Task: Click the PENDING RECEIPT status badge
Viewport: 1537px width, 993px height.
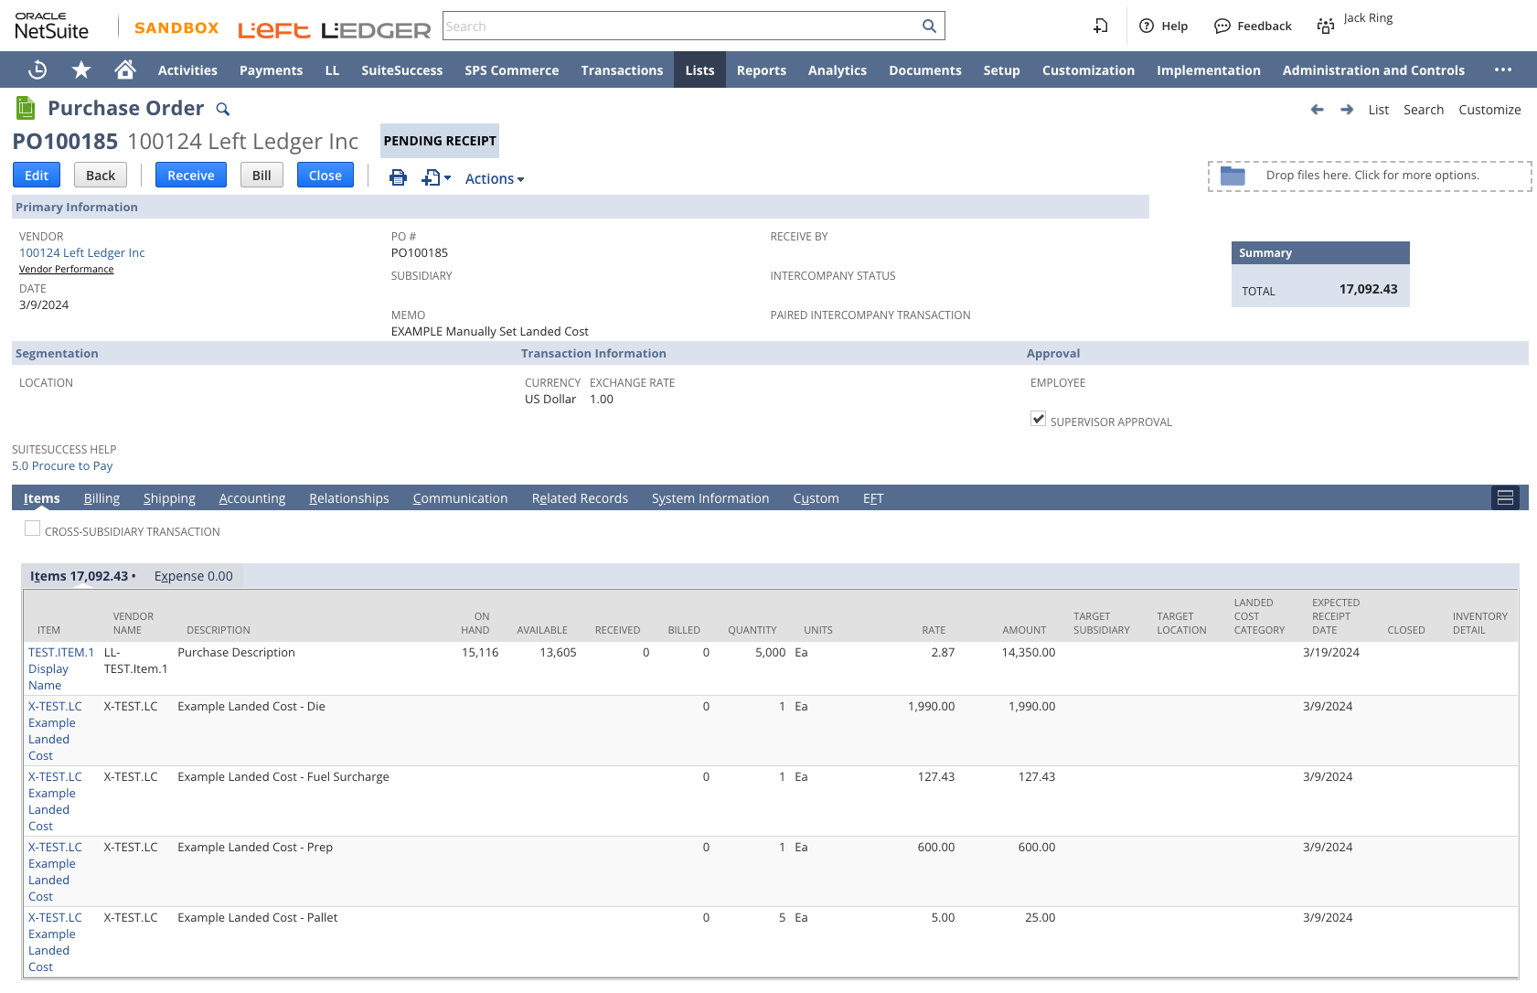Action: coord(440,141)
